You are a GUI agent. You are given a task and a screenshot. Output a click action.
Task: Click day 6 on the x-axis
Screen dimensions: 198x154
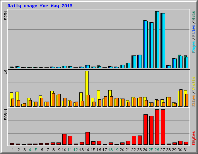42,150
